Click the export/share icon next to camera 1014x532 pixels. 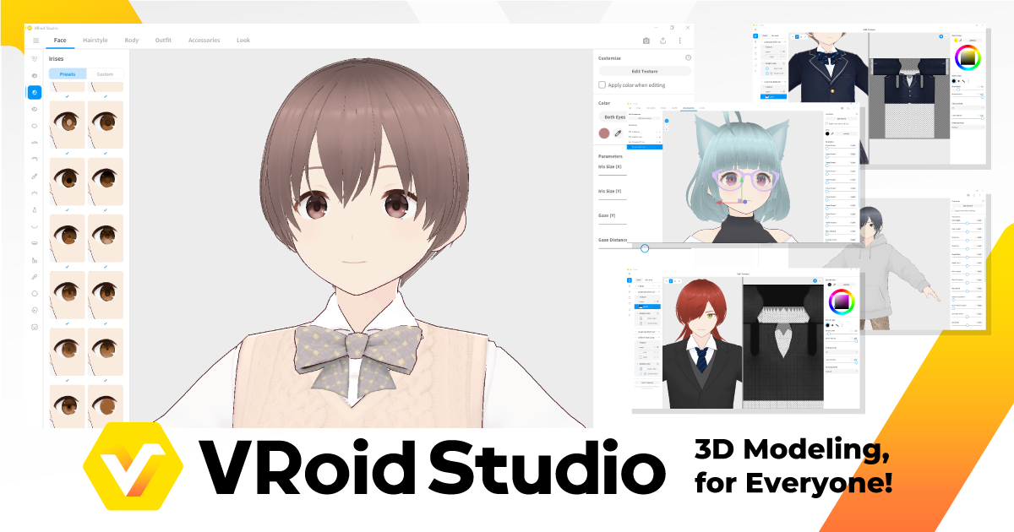[663, 41]
